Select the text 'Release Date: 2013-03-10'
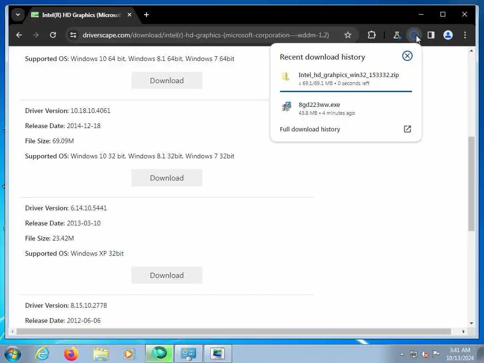 pyautogui.click(x=63, y=223)
